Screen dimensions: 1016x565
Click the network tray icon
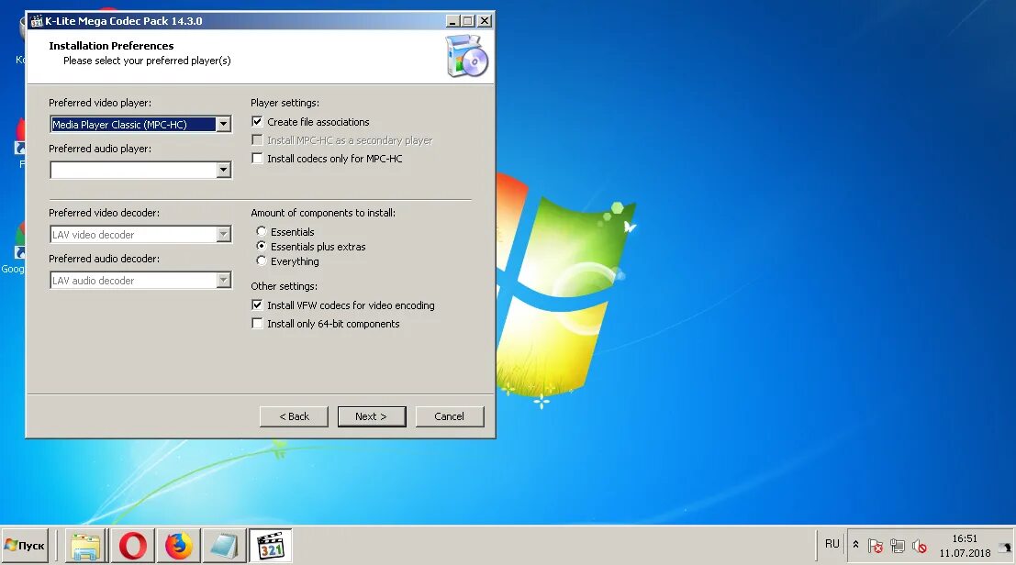tap(898, 547)
